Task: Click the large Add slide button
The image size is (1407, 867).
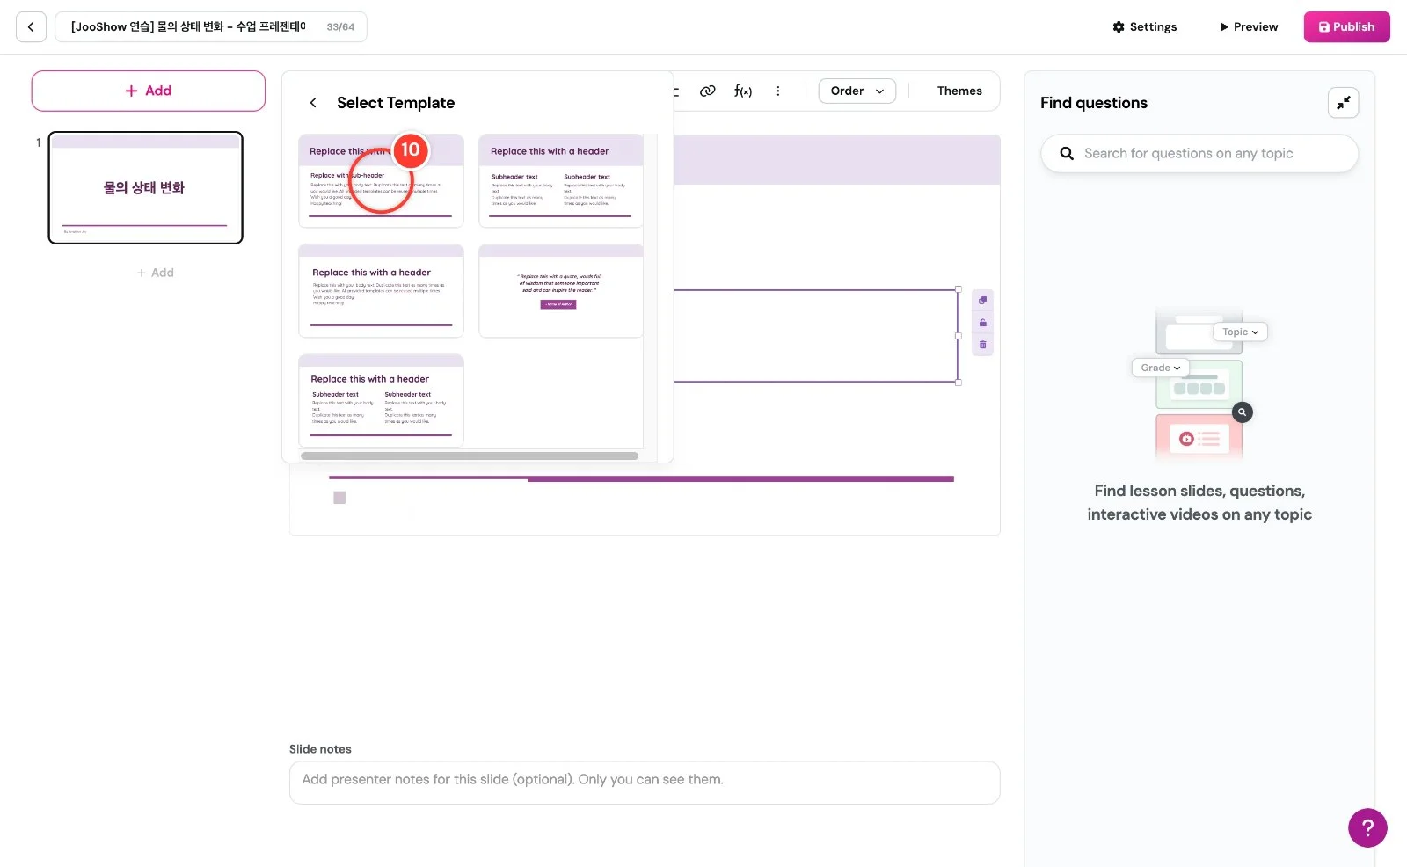Action: pos(149,91)
